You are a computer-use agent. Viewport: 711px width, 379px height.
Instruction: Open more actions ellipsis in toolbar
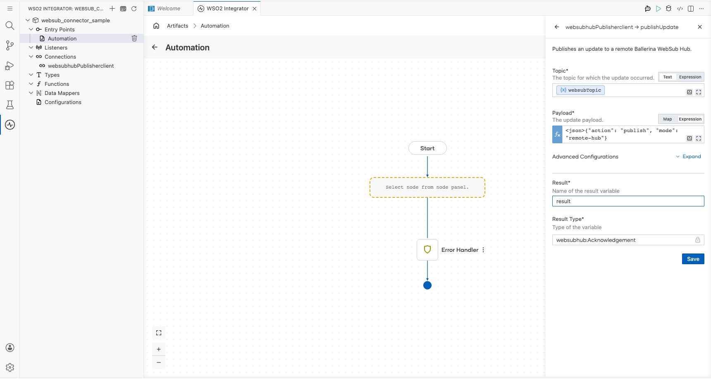click(701, 8)
